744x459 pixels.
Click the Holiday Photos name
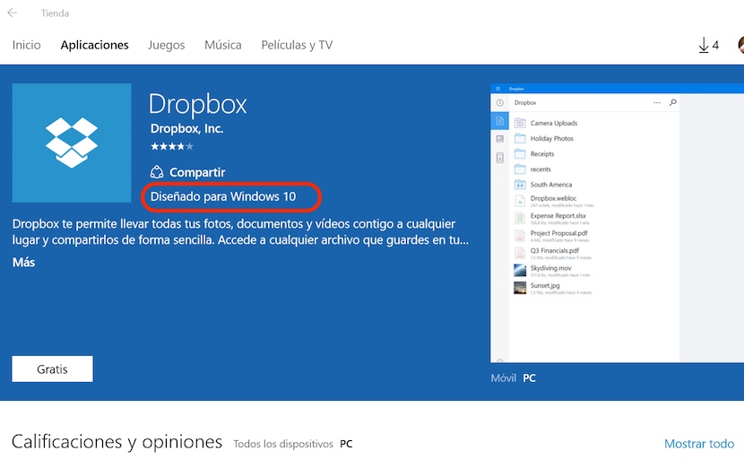(552, 139)
